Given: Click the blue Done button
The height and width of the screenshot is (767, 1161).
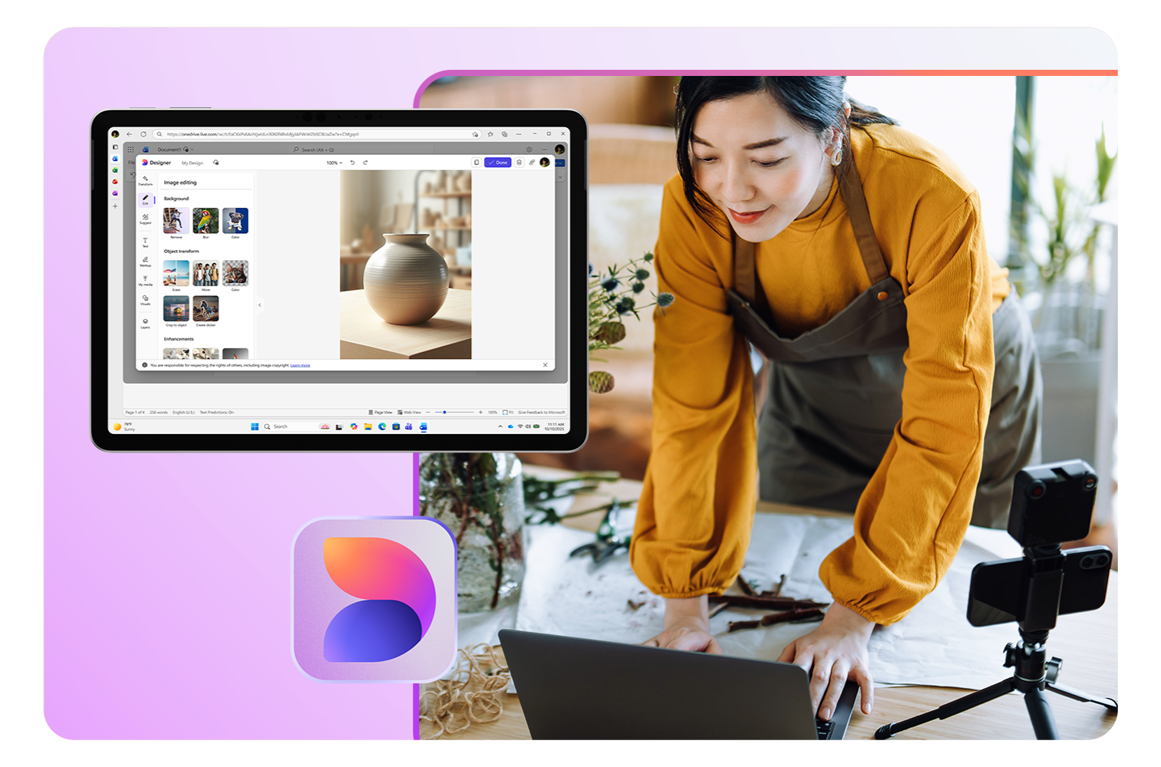Looking at the screenshot, I should (498, 163).
